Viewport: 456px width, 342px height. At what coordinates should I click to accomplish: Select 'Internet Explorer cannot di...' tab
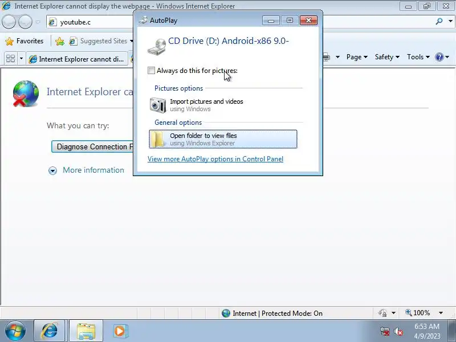point(78,59)
